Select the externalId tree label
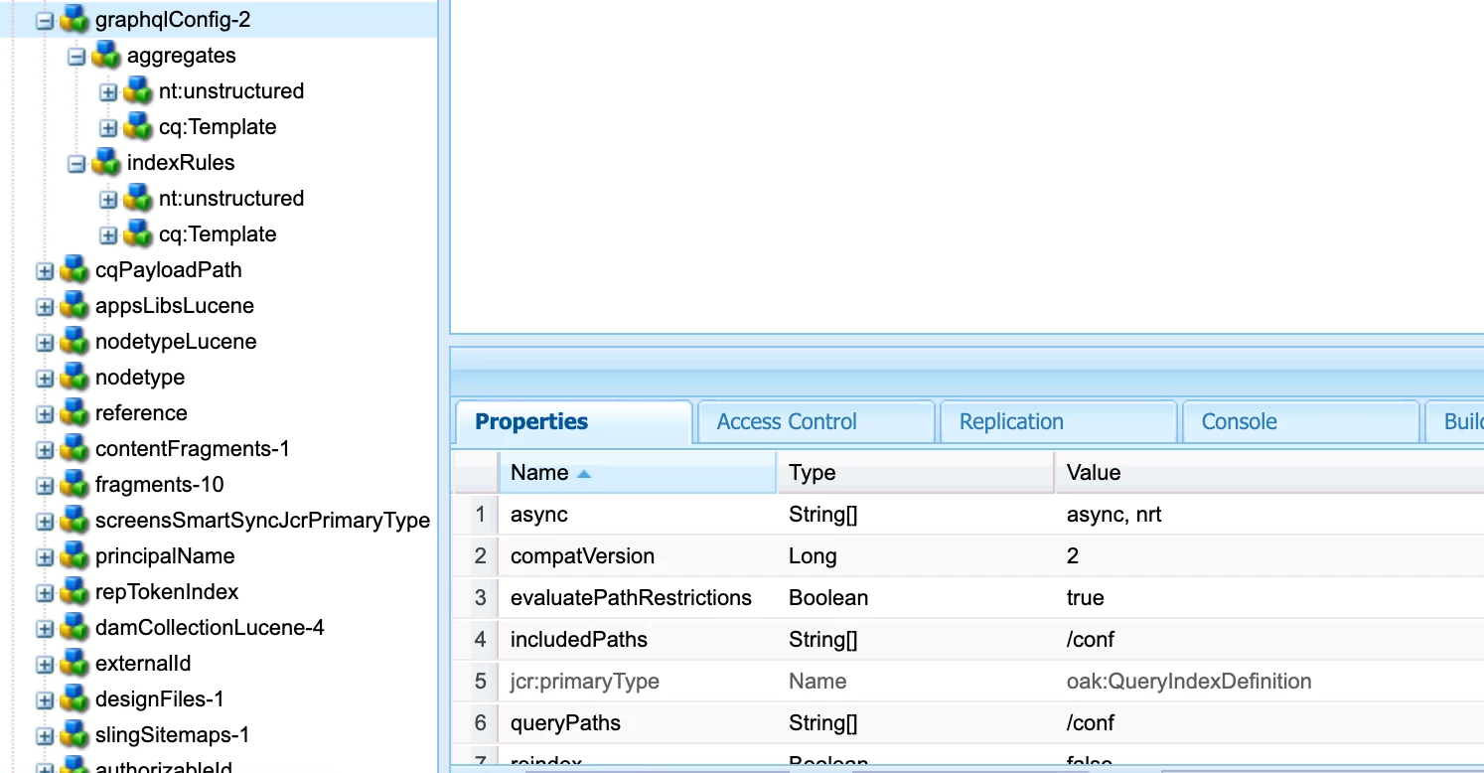Image resolution: width=1484 pixels, height=773 pixels. [x=143, y=664]
